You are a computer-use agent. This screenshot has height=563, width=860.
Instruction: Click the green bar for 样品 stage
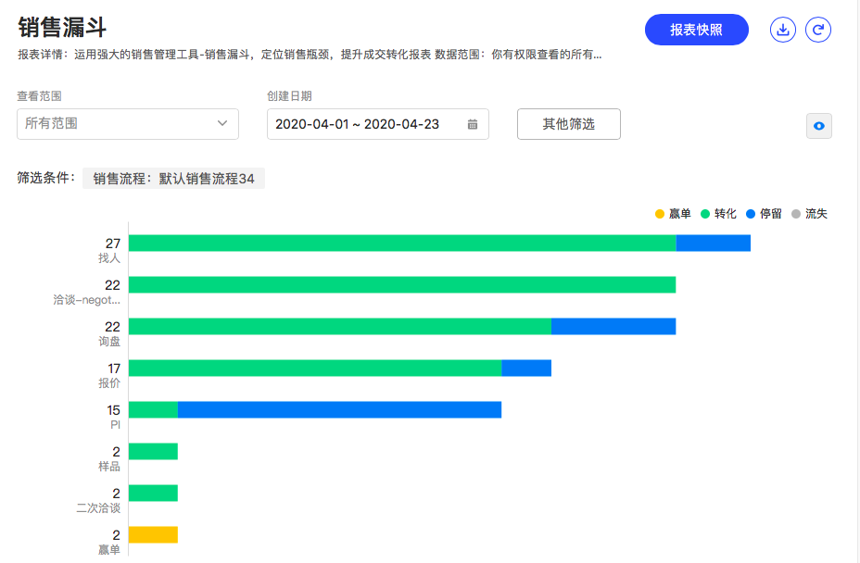point(153,451)
